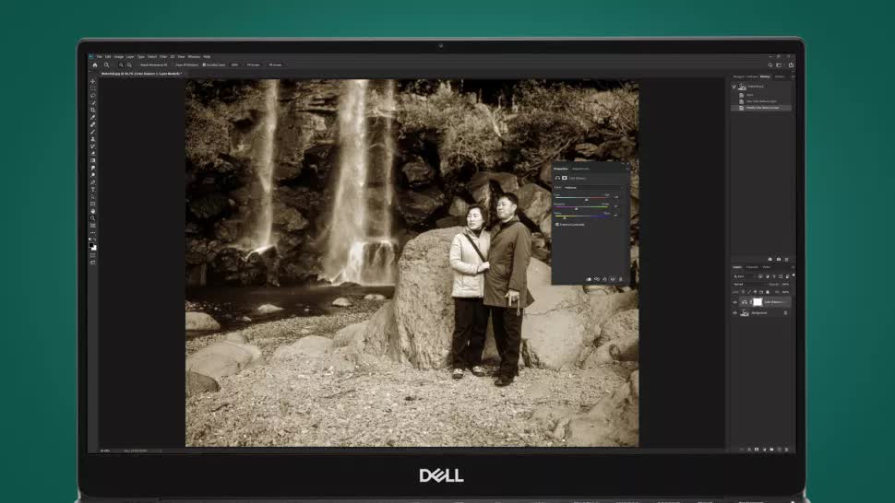The width and height of the screenshot is (895, 503).
Task: Open the Opacity dropdown in Layers panel
Action: pyautogui.click(x=786, y=284)
